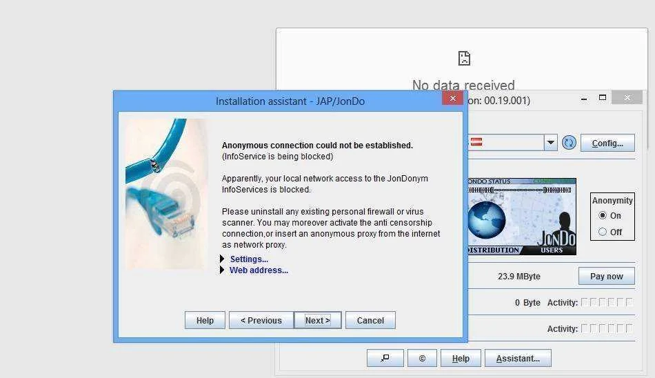The image size is (655, 378).
Task: Launch the Assistant... button
Action: [518, 358]
